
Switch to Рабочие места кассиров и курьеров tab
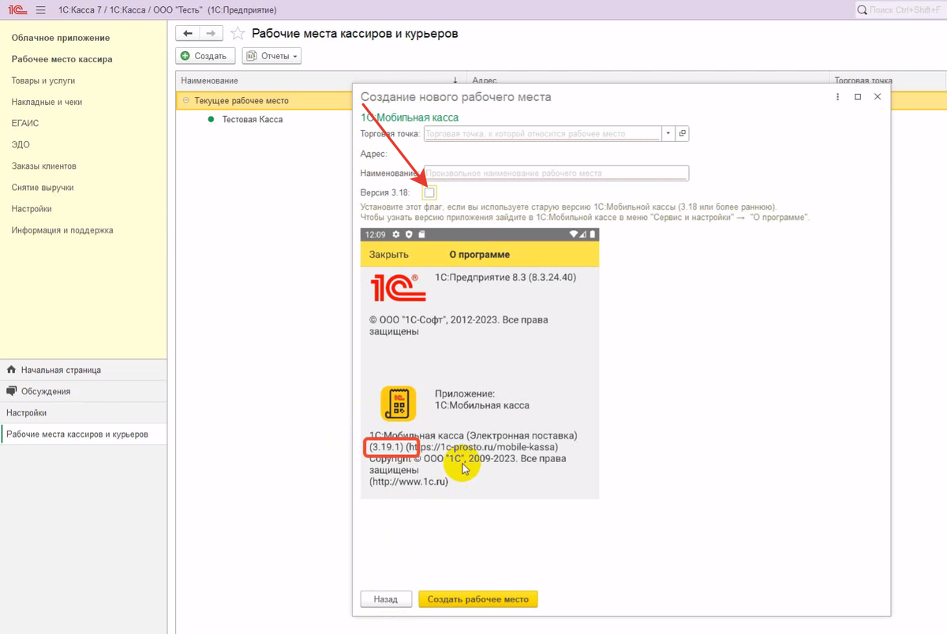point(83,434)
